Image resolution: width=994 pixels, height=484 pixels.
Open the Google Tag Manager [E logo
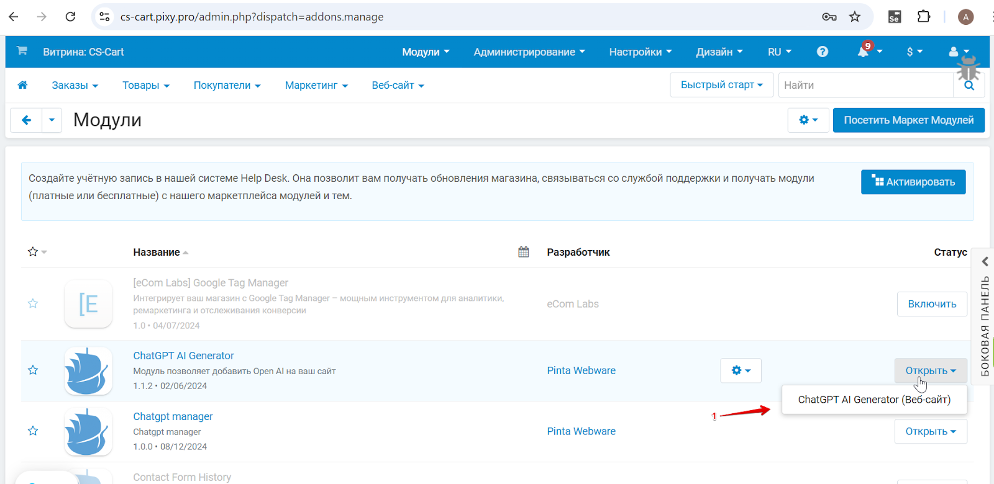88,303
